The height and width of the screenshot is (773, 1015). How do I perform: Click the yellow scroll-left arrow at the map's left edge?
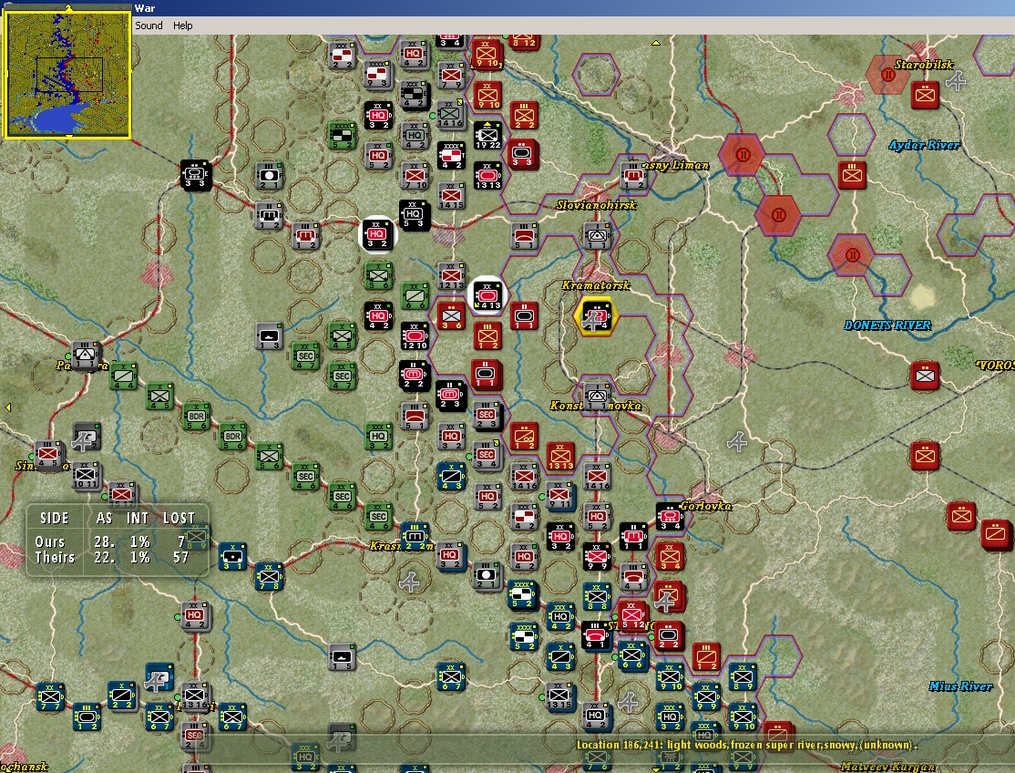tap(8, 407)
